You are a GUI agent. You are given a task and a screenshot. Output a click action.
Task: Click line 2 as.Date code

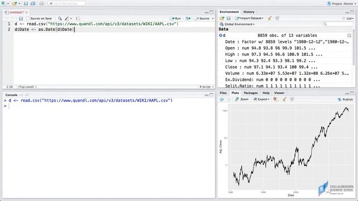click(44, 30)
